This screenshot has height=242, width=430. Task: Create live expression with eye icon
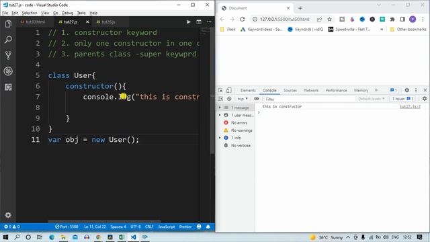click(x=257, y=99)
